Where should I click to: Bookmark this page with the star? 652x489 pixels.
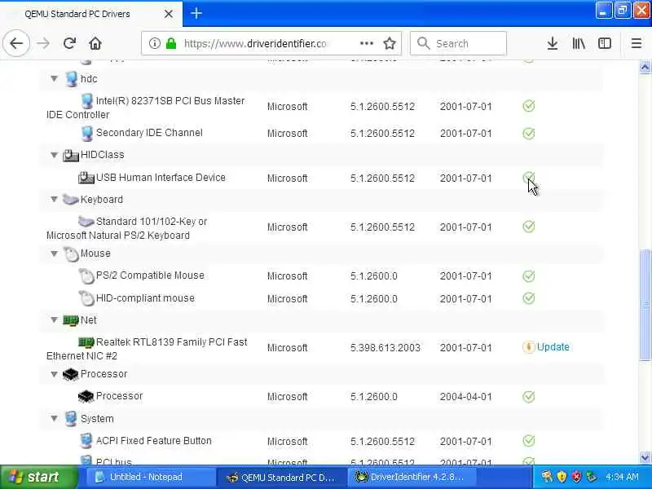390,43
